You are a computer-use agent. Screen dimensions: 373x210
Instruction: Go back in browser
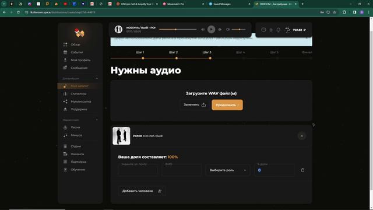[4, 12]
